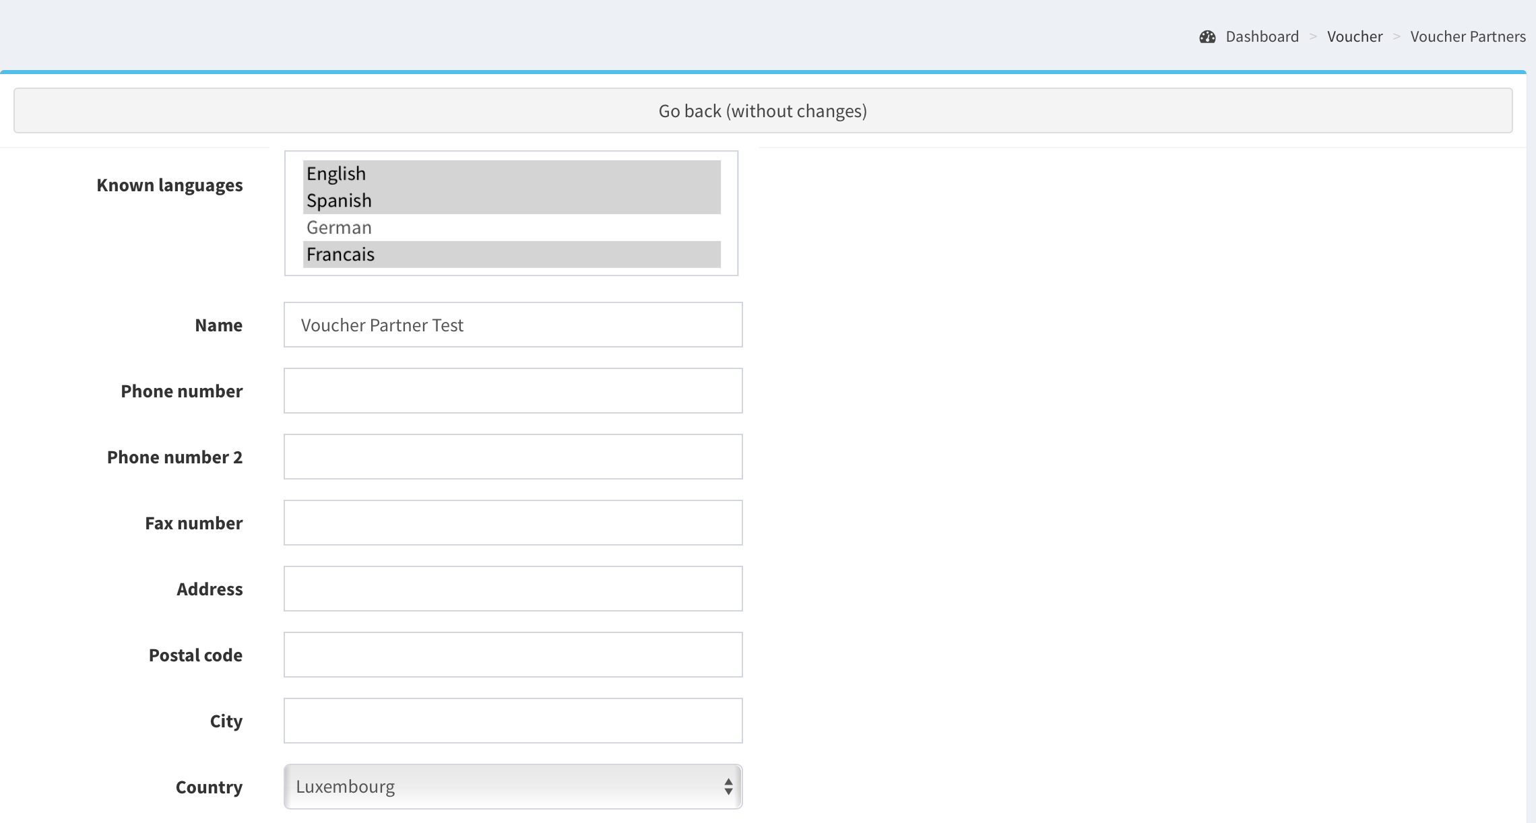Click the Dashboard gauge icon
The width and height of the screenshot is (1536, 823).
click(1207, 37)
